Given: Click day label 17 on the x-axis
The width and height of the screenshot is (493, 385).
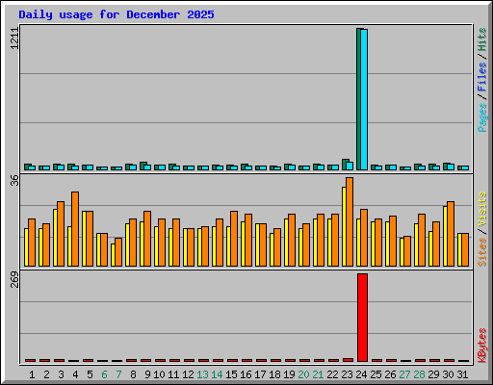Looking at the screenshot, I should [260, 374].
